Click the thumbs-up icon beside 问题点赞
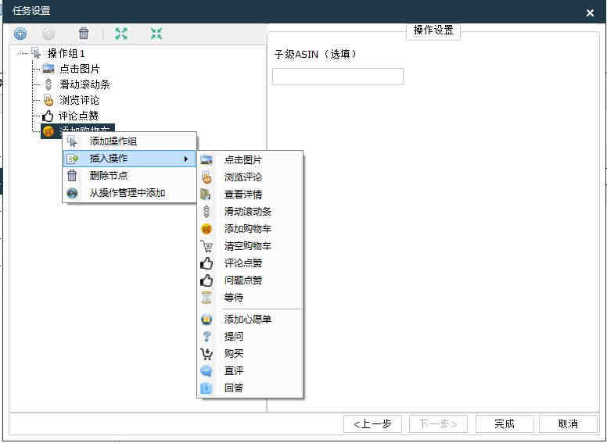 (207, 280)
